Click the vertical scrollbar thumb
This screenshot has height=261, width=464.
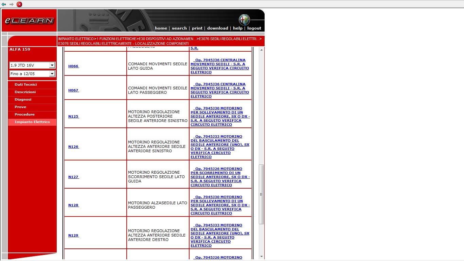pyautogui.click(x=262, y=194)
